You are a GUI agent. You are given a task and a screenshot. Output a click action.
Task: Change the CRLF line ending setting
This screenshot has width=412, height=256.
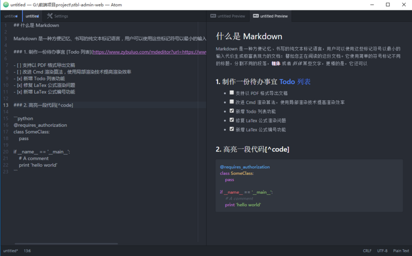(x=367, y=251)
